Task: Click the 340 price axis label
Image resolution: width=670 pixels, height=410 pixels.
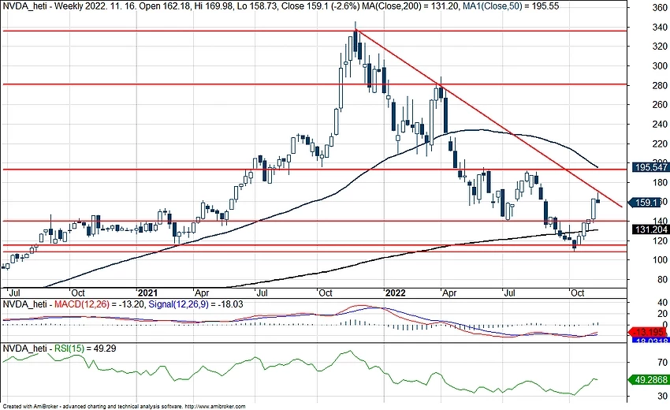Action: 661,28
